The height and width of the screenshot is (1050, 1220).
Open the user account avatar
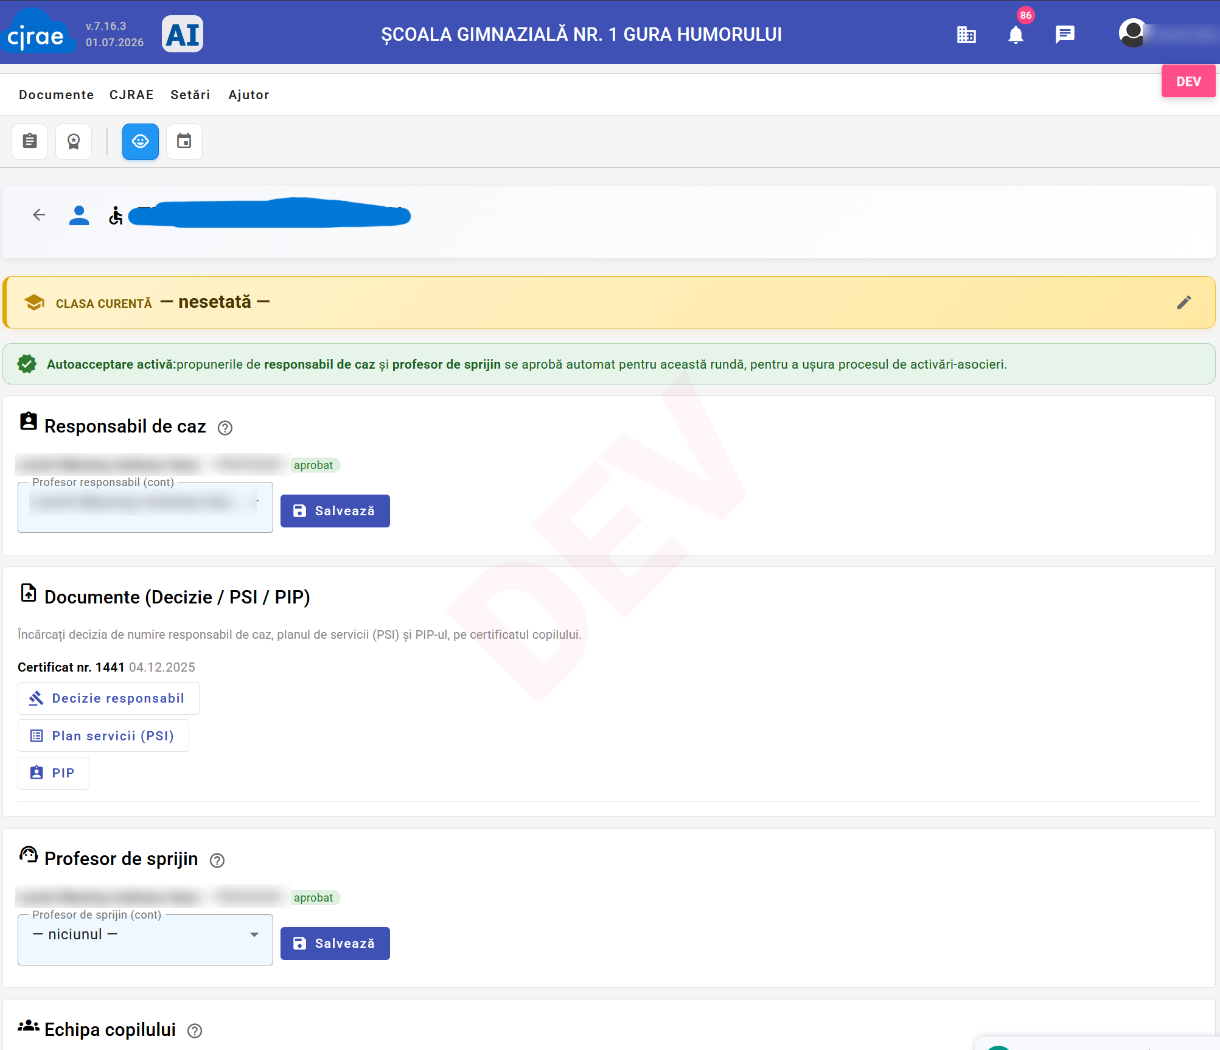pos(1132,33)
